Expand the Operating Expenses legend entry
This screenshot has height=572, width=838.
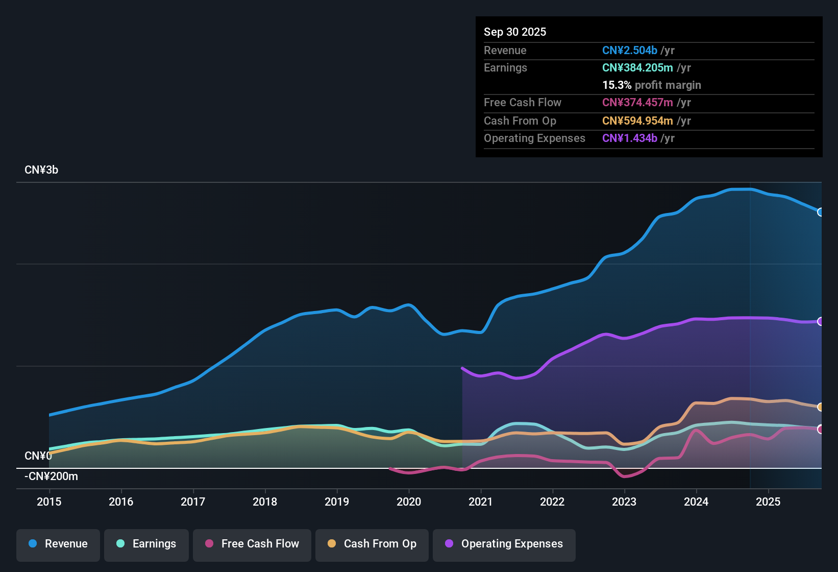tap(504, 544)
